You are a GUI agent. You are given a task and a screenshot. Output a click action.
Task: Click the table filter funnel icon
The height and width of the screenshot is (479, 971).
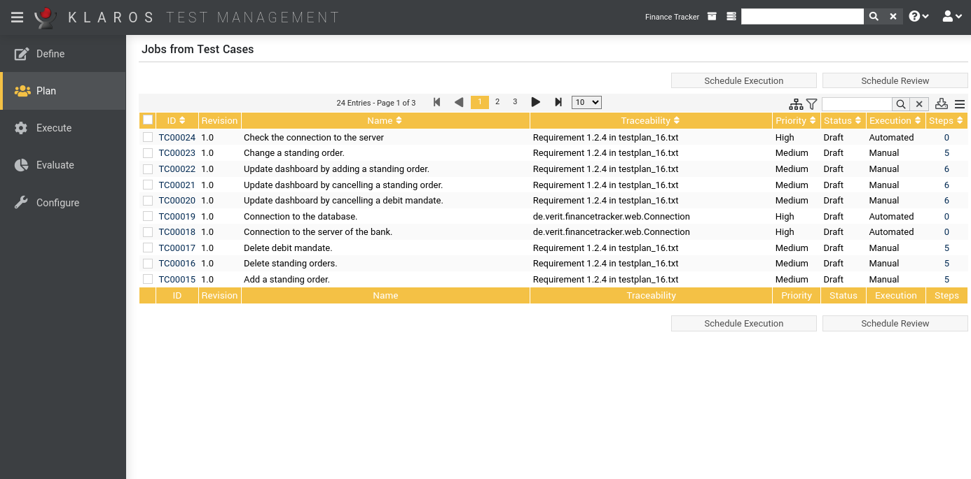point(812,104)
